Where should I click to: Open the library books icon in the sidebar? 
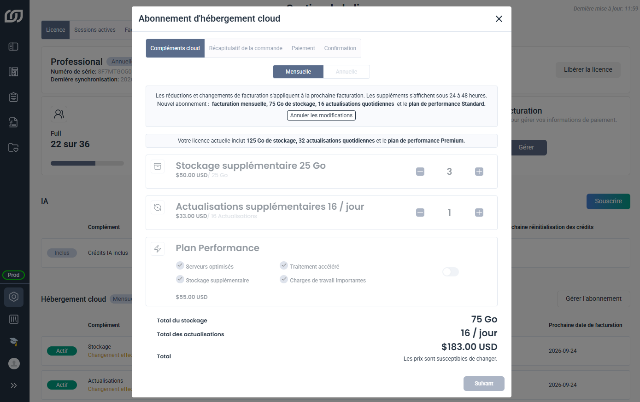click(x=14, y=319)
